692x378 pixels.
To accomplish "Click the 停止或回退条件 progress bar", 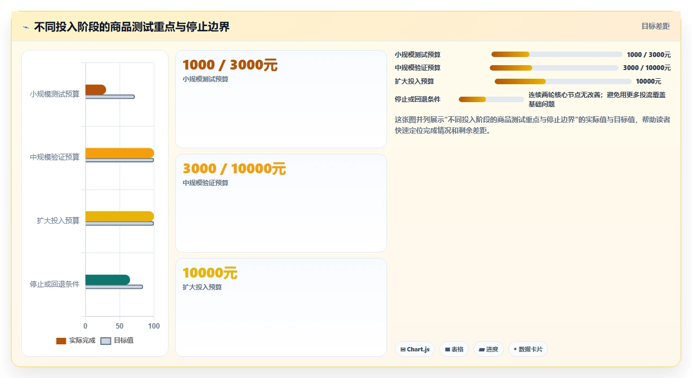I will coord(491,99).
